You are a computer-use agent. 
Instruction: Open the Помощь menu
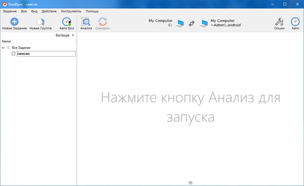tap(92, 11)
